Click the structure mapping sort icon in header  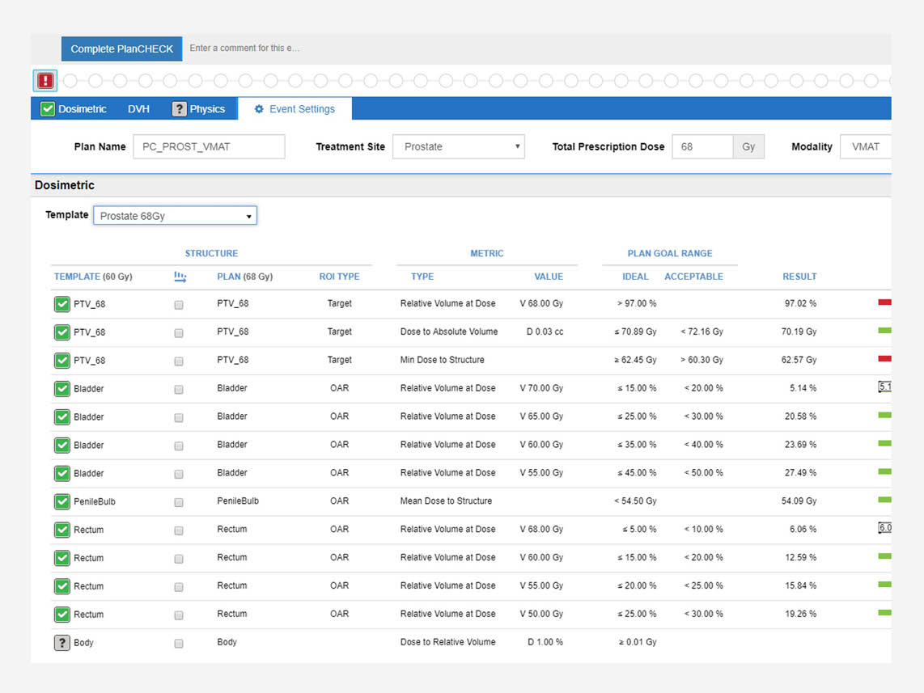180,277
